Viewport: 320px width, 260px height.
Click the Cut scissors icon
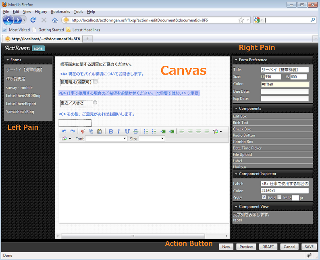(83, 131)
